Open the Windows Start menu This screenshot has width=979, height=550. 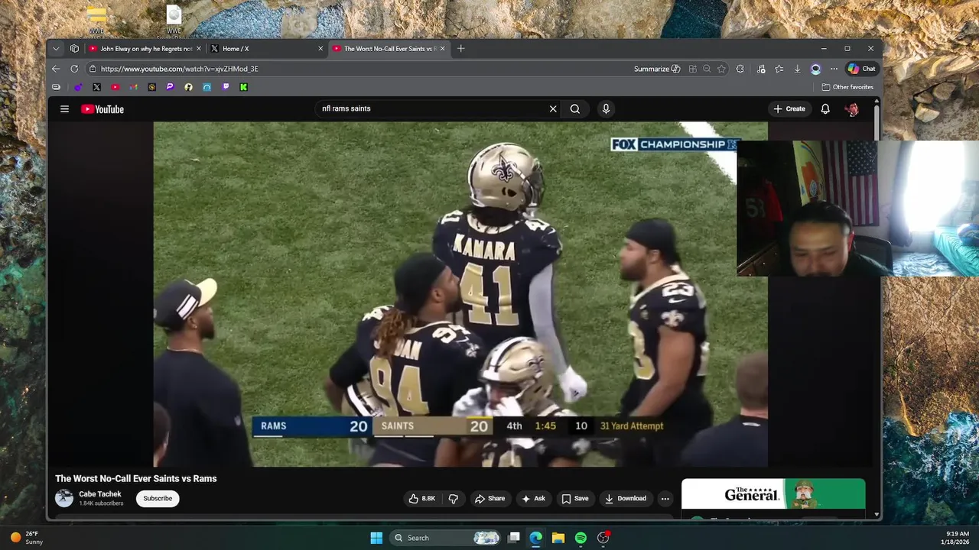(376, 538)
